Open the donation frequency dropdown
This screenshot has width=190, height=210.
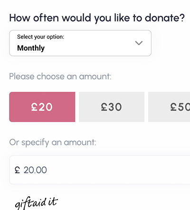pos(80,43)
